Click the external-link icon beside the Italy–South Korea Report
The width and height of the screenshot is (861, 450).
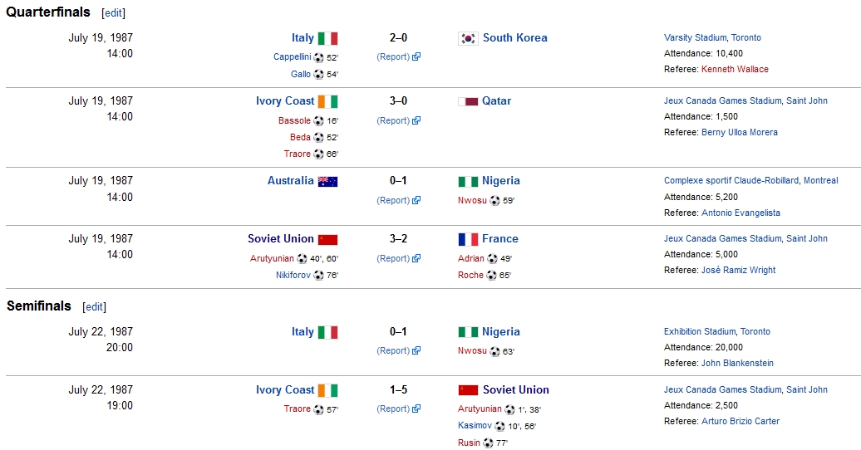coord(416,57)
